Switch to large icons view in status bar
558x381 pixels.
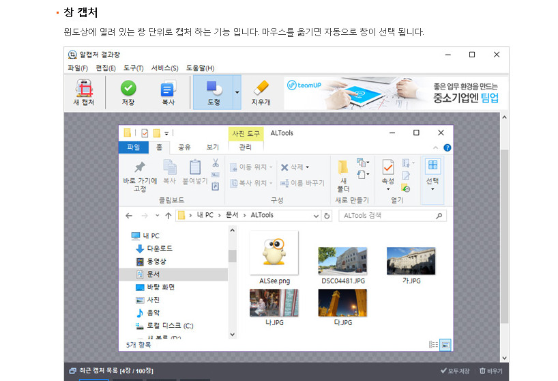[445, 345]
